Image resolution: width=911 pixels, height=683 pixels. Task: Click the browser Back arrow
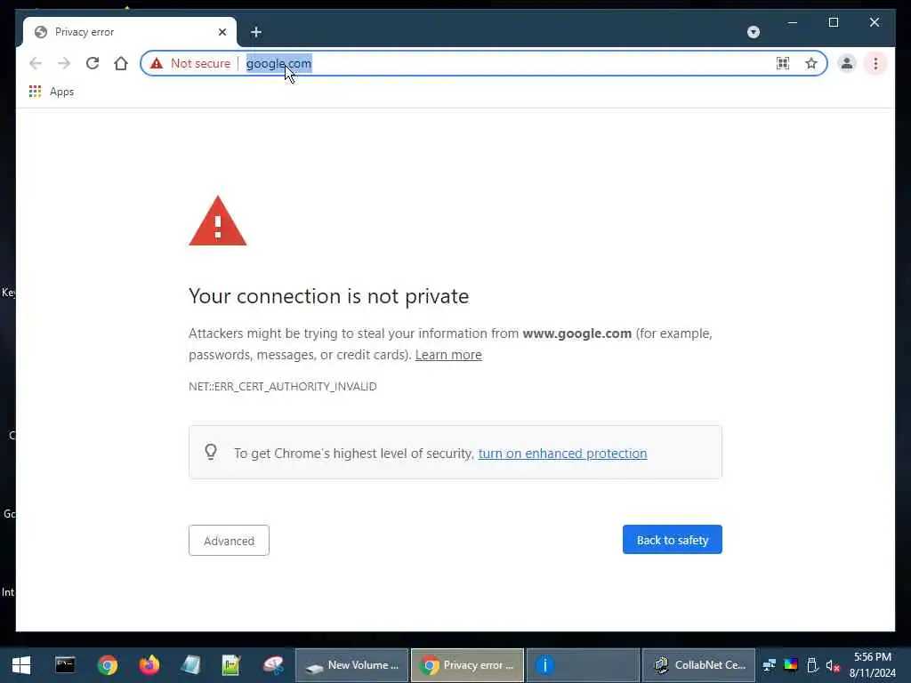tap(36, 63)
